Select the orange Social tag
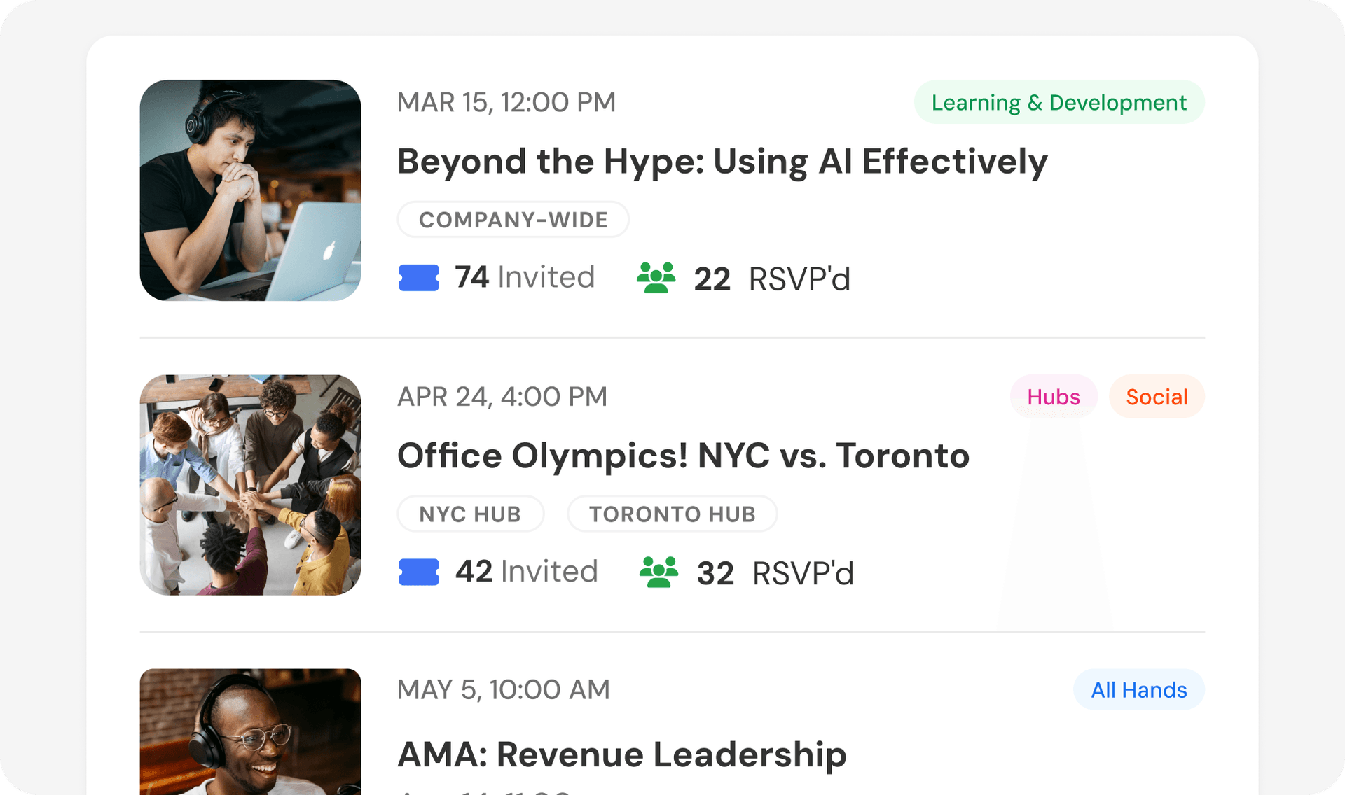Image resolution: width=1345 pixels, height=795 pixels. coord(1157,397)
